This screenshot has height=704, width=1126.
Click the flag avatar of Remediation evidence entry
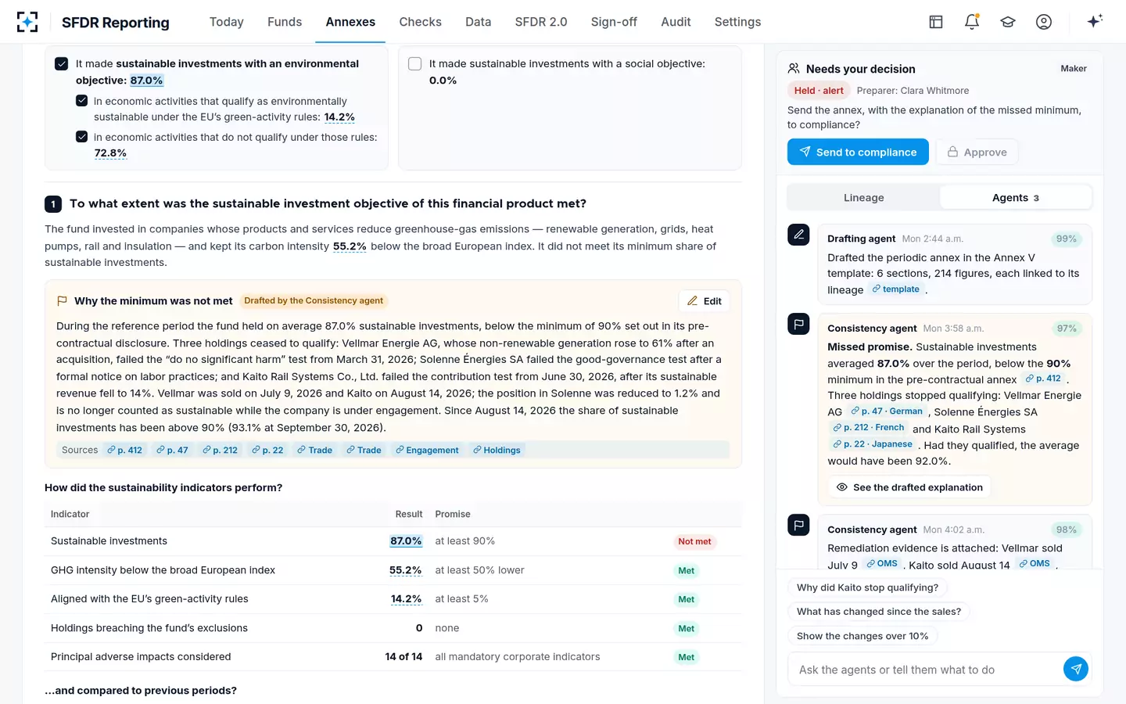point(798,525)
